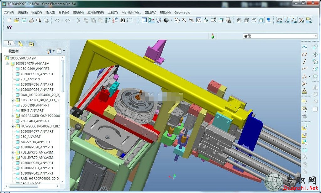Click the regenerate model icon
Image resolution: width=321 pixels, height=193 pixels.
coord(108,20)
